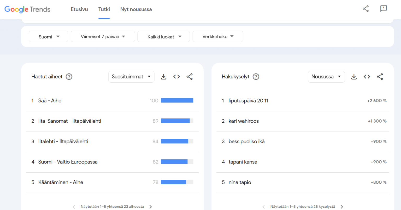The width and height of the screenshot is (401, 210).
Task: Click 'Näytetään 1–5 yhteensä 23 aiheesta' text
Action: point(112,207)
